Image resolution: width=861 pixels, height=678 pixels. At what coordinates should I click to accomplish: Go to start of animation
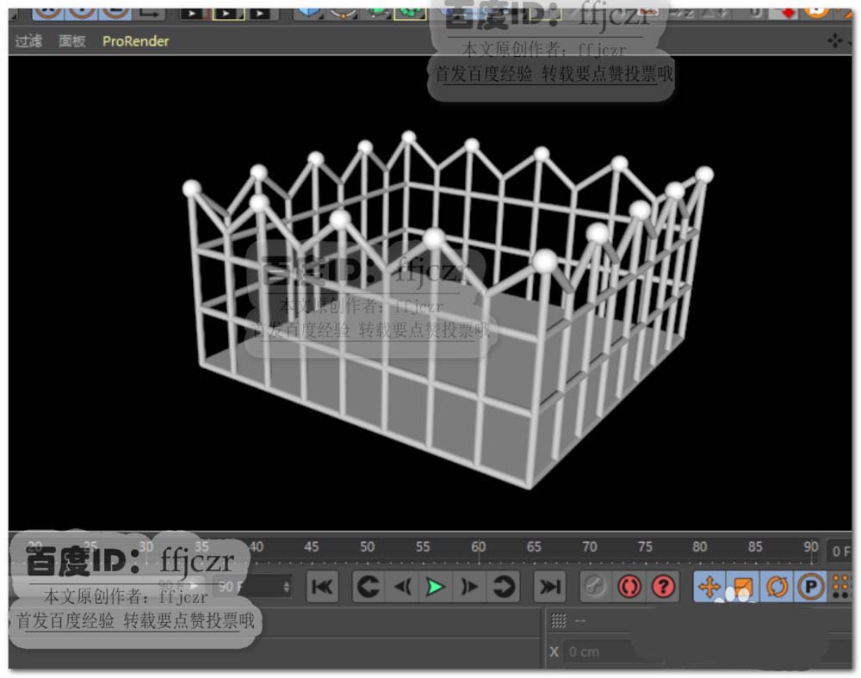322,587
